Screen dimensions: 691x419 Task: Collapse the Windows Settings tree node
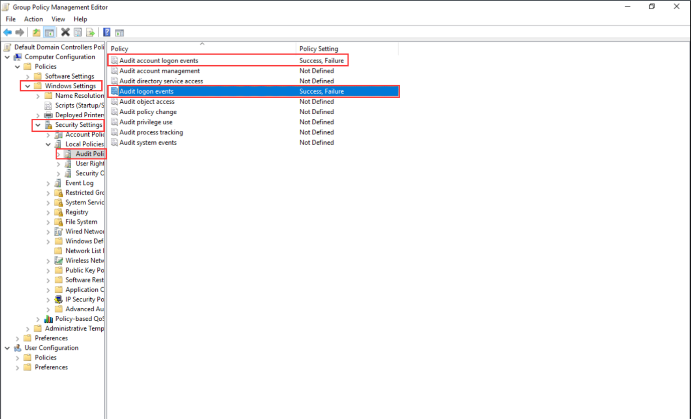point(27,86)
